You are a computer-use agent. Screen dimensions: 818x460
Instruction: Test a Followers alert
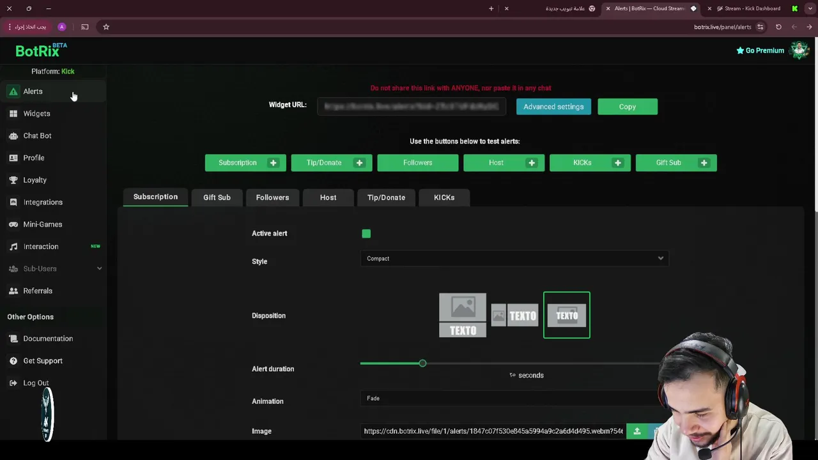click(x=418, y=163)
